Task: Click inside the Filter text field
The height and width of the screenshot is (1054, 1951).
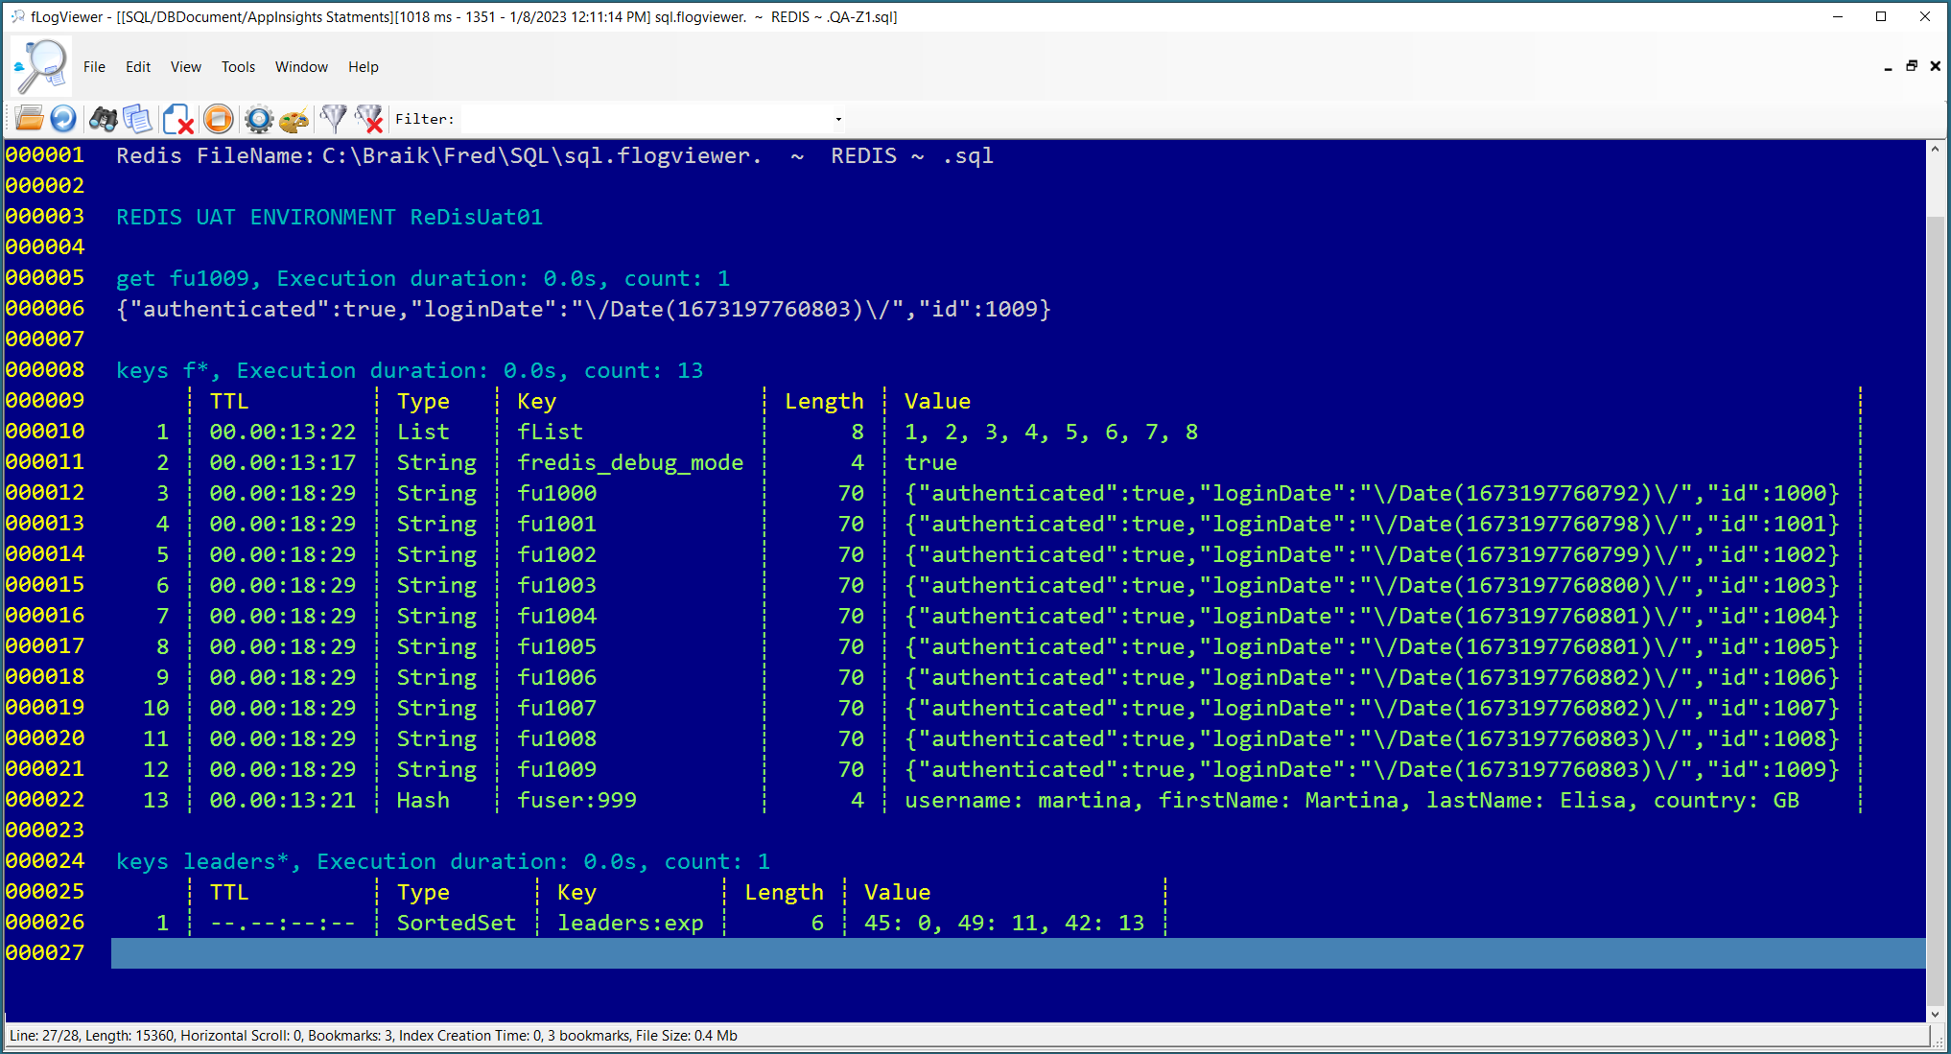Action: pyautogui.click(x=647, y=119)
